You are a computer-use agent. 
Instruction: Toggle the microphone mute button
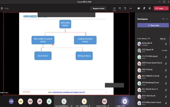click(144, 8)
